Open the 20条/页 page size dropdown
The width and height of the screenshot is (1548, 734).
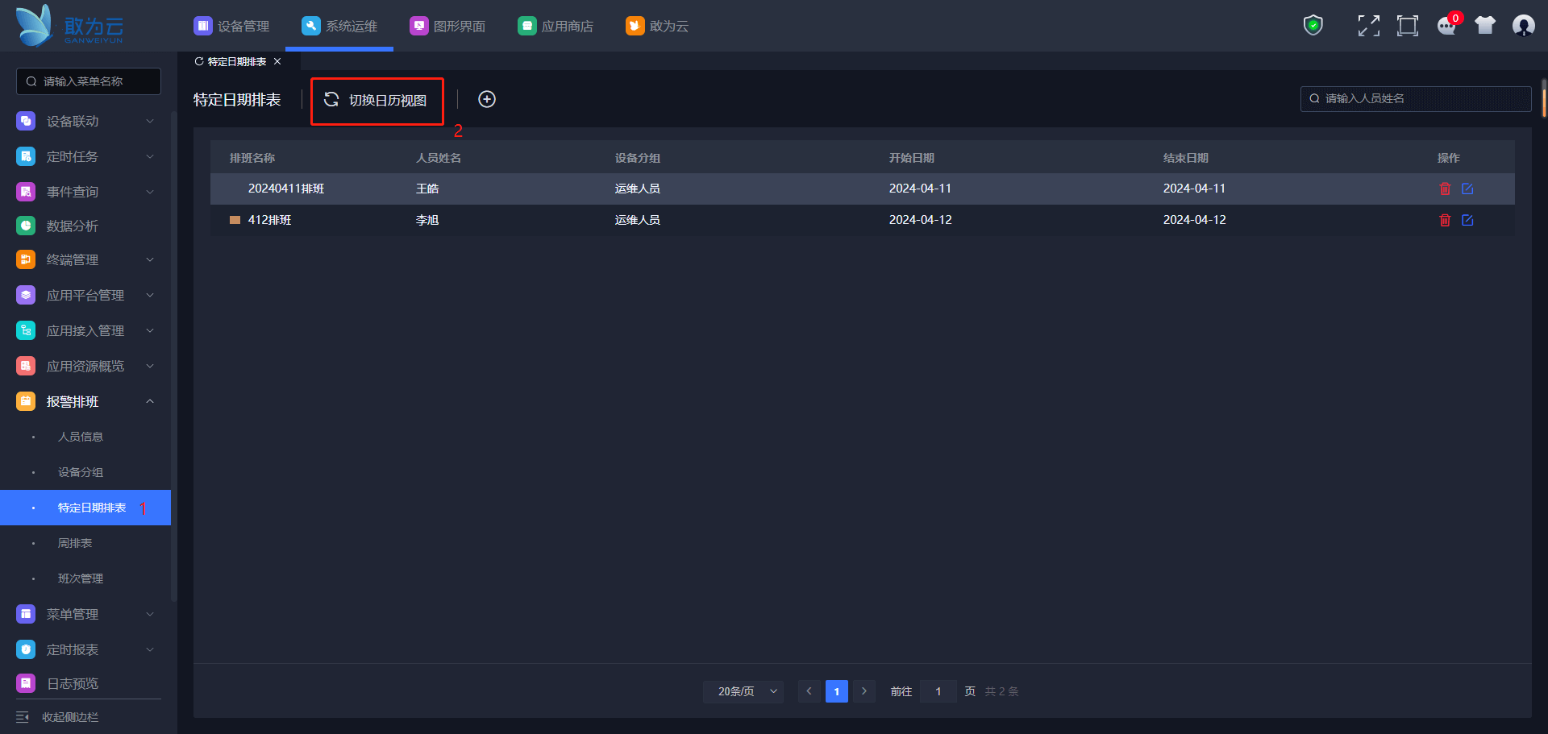click(x=743, y=691)
